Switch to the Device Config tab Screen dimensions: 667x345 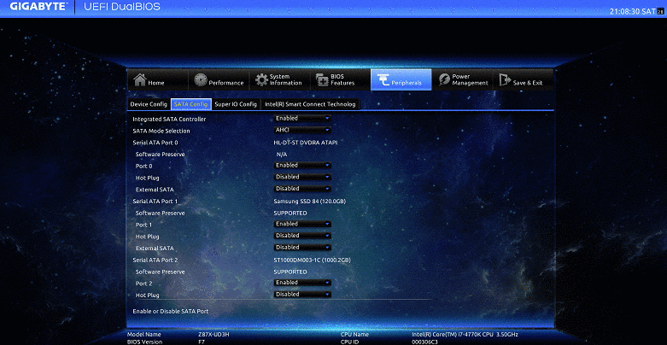[x=149, y=104]
